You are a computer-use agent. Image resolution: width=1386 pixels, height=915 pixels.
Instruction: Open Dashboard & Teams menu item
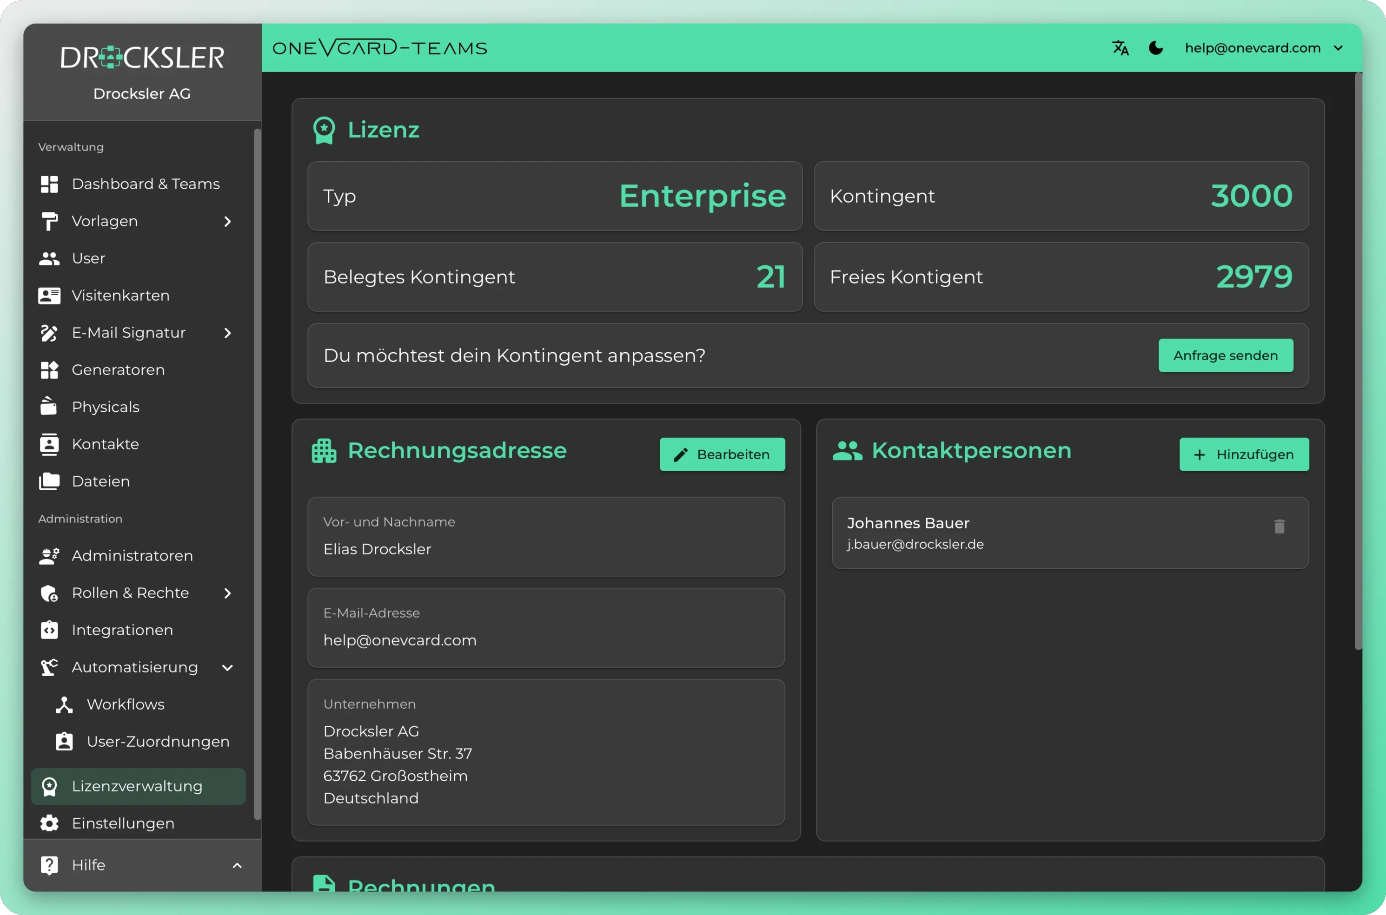[138, 184]
